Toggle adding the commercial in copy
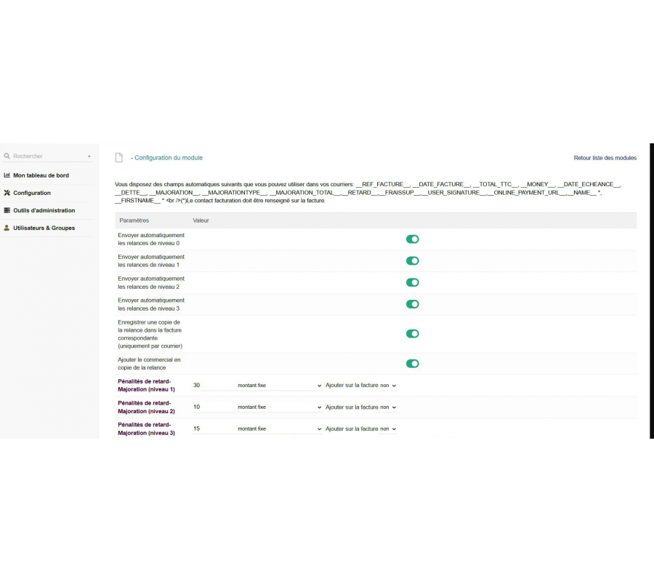 click(x=412, y=364)
